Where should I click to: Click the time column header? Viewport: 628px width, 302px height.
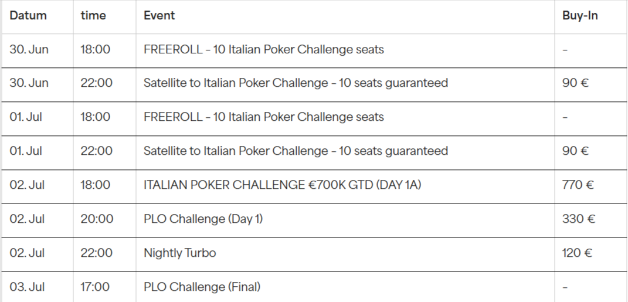point(93,16)
